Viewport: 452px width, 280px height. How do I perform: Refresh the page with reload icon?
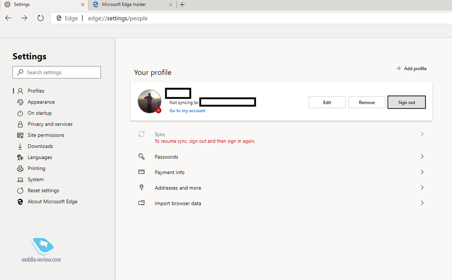click(x=40, y=18)
